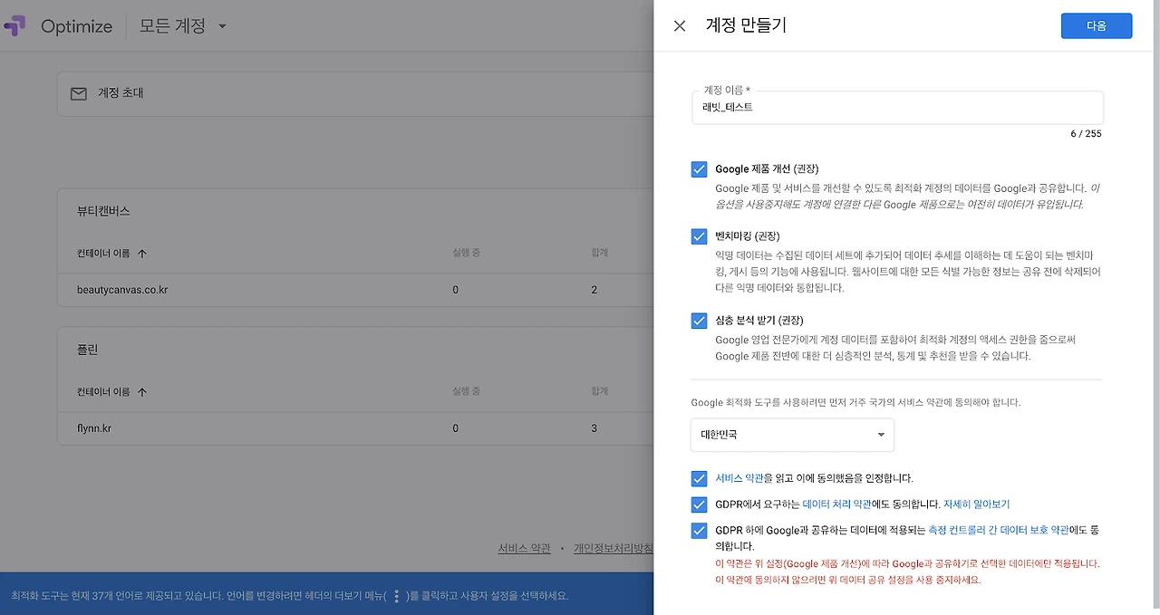The height and width of the screenshot is (615, 1160).
Task: Click footer 개인정보처리방침 link
Action: (x=614, y=549)
